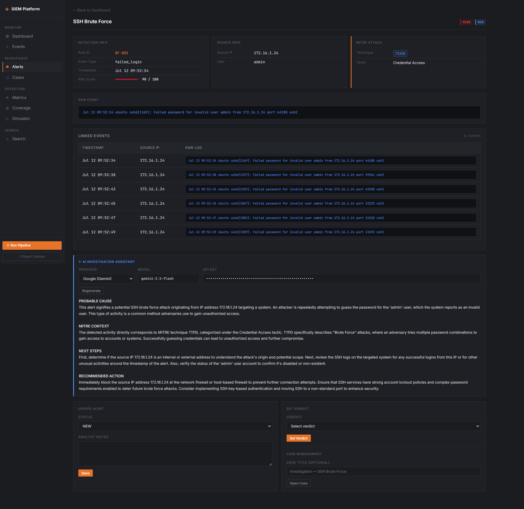Select the Alerts flag icon
The image size is (524, 509).
pos(7,67)
